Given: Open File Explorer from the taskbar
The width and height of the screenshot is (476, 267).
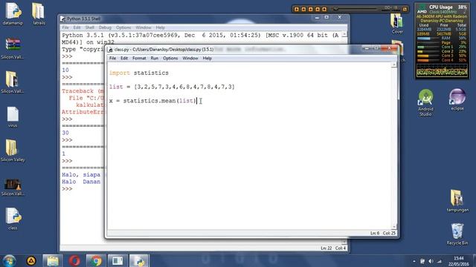Looking at the screenshot, I should tap(53, 260).
